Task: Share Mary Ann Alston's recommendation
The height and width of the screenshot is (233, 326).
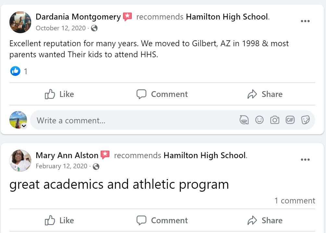Action: click(265, 221)
